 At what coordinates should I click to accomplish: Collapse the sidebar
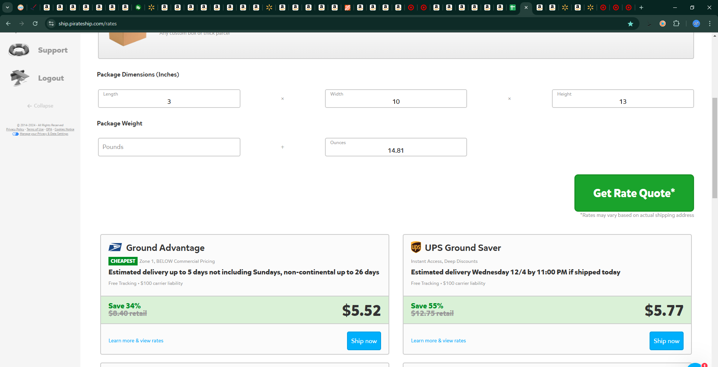click(40, 106)
